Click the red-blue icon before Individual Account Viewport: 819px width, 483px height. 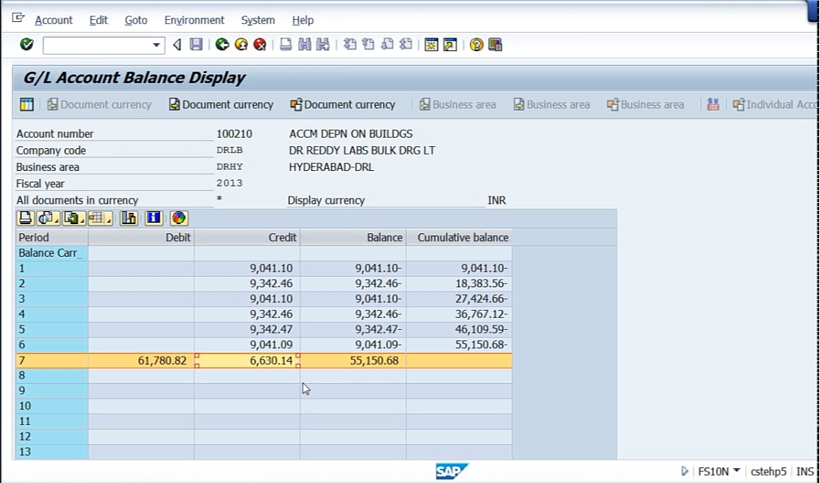click(713, 104)
